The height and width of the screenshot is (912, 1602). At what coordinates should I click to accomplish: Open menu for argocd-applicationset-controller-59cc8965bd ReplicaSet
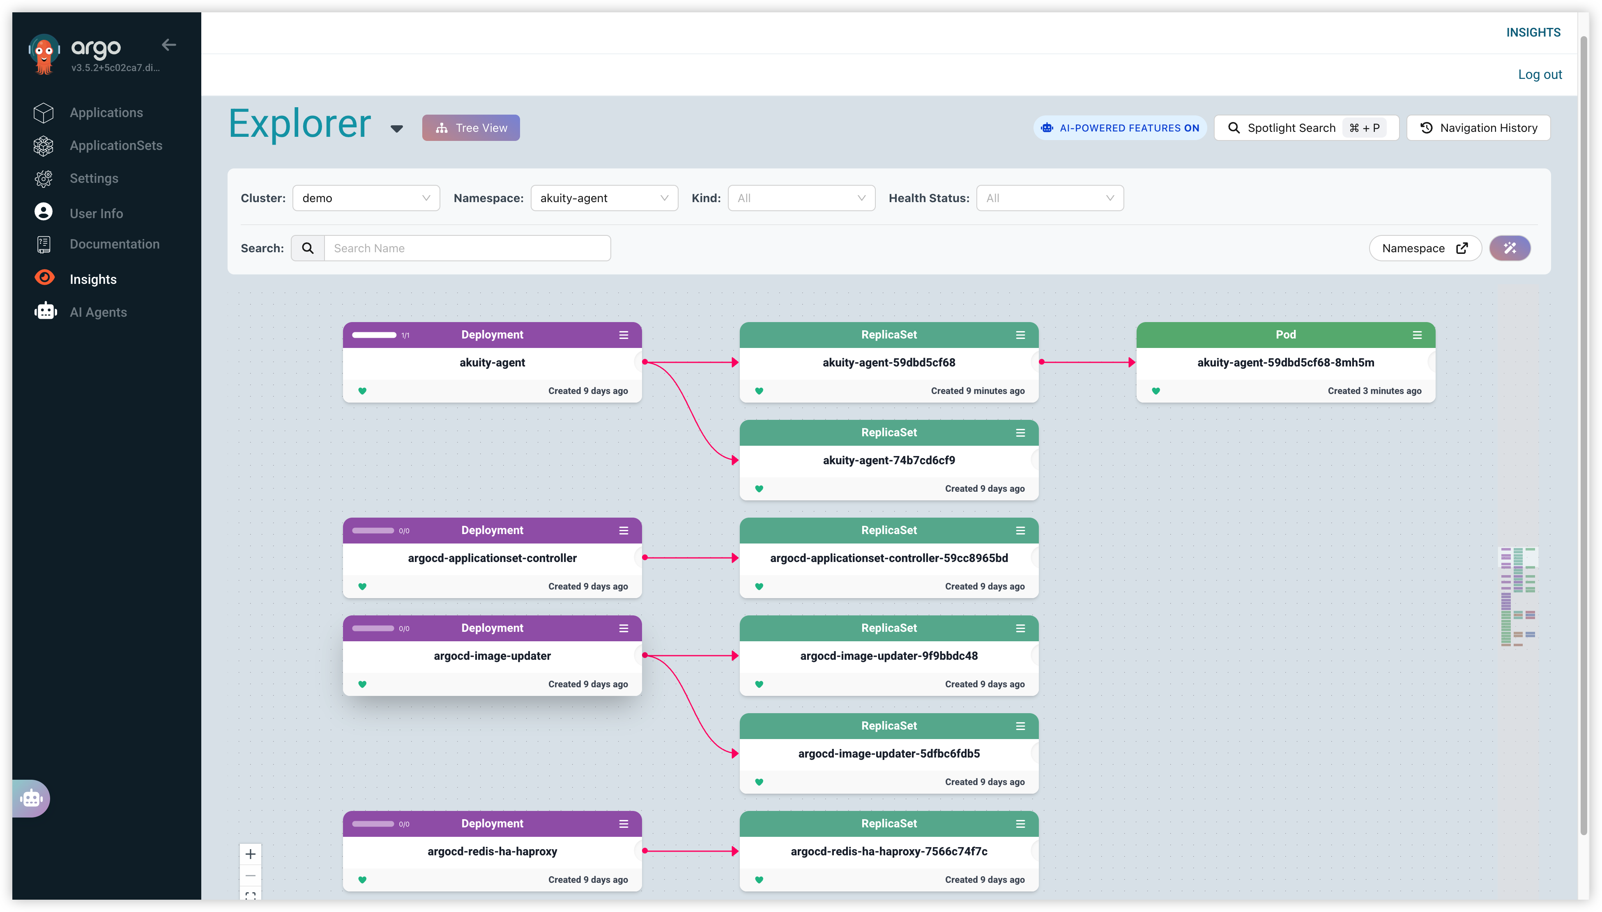(x=1021, y=530)
